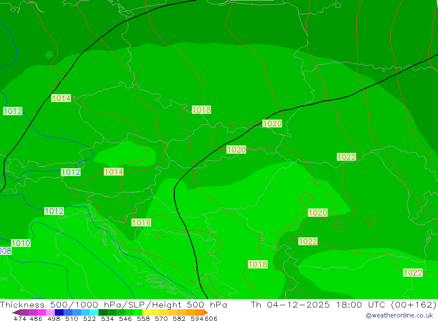Select the light pink legend swatch
The image size is (438, 321).
[x=50, y=313]
